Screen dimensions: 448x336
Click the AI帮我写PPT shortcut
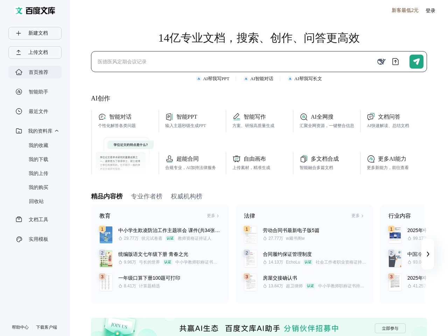click(213, 79)
